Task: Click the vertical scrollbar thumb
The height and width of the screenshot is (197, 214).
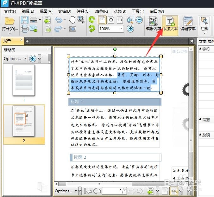Action: click(x=191, y=141)
